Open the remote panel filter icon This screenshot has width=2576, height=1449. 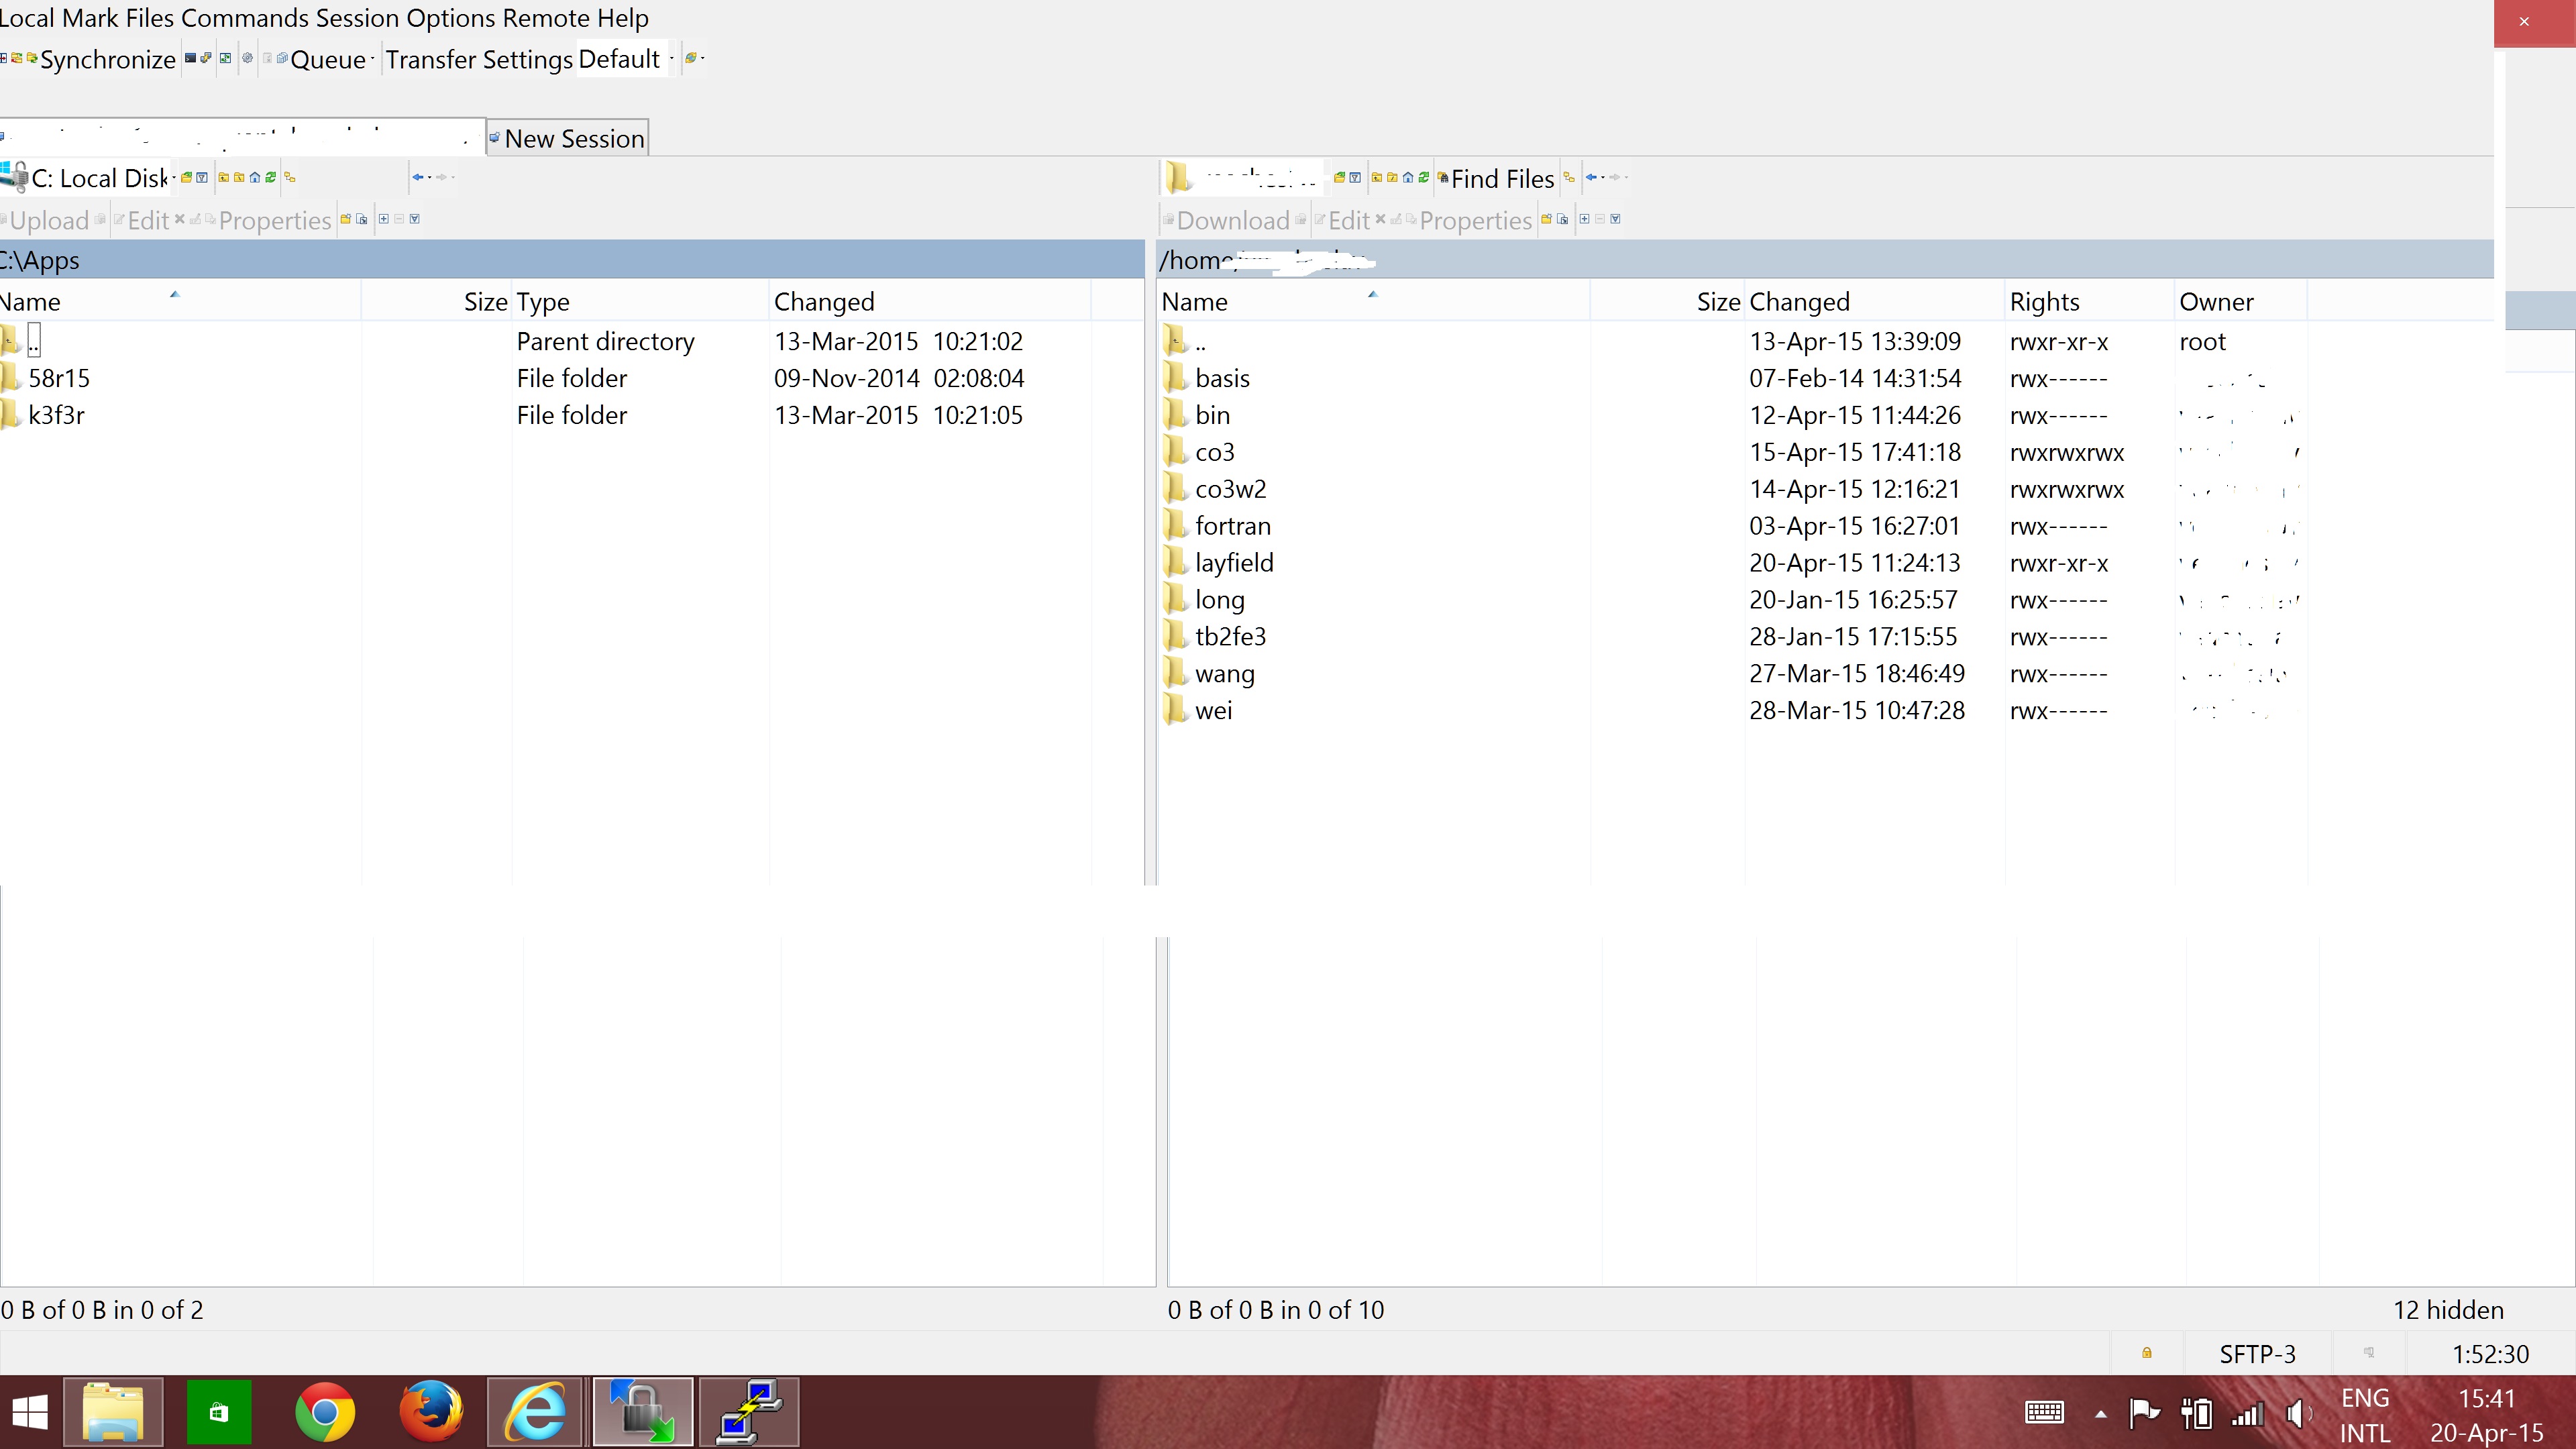click(x=1355, y=178)
